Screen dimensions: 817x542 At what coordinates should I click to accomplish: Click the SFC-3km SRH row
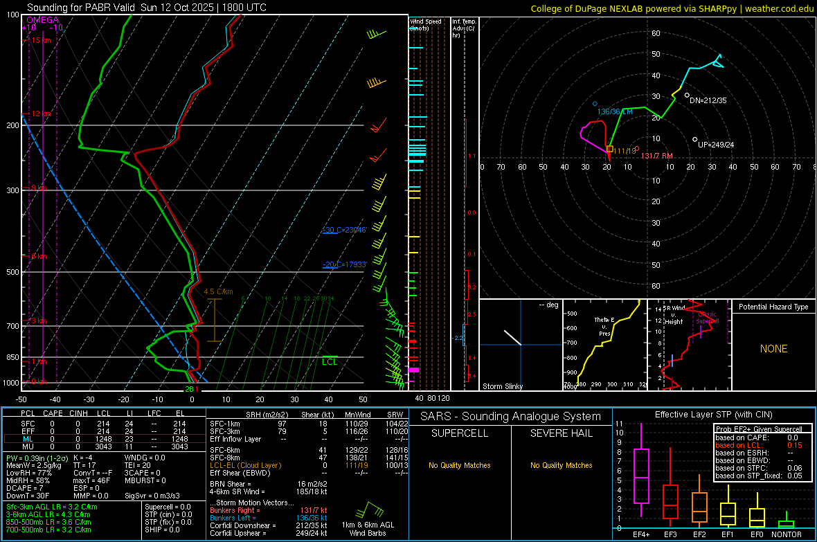point(309,431)
